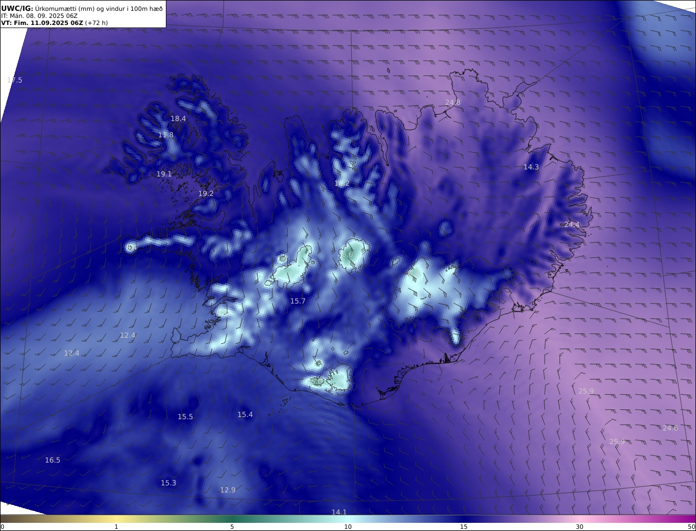Select the 6.6 value on the glacier
This screenshot has height=531, width=696.
click(348, 254)
